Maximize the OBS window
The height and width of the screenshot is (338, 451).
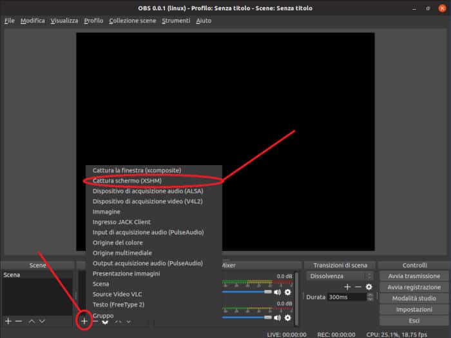[428, 8]
